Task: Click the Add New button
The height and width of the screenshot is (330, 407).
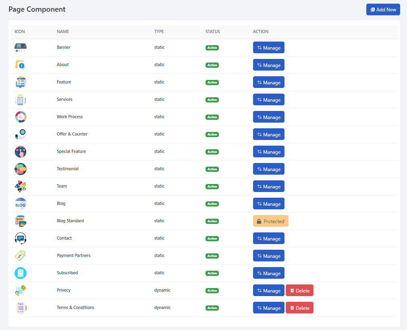Action: pos(383,9)
